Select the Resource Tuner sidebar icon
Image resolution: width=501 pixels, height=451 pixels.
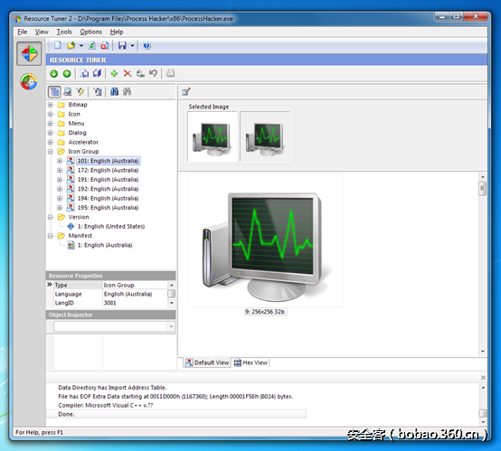29,53
